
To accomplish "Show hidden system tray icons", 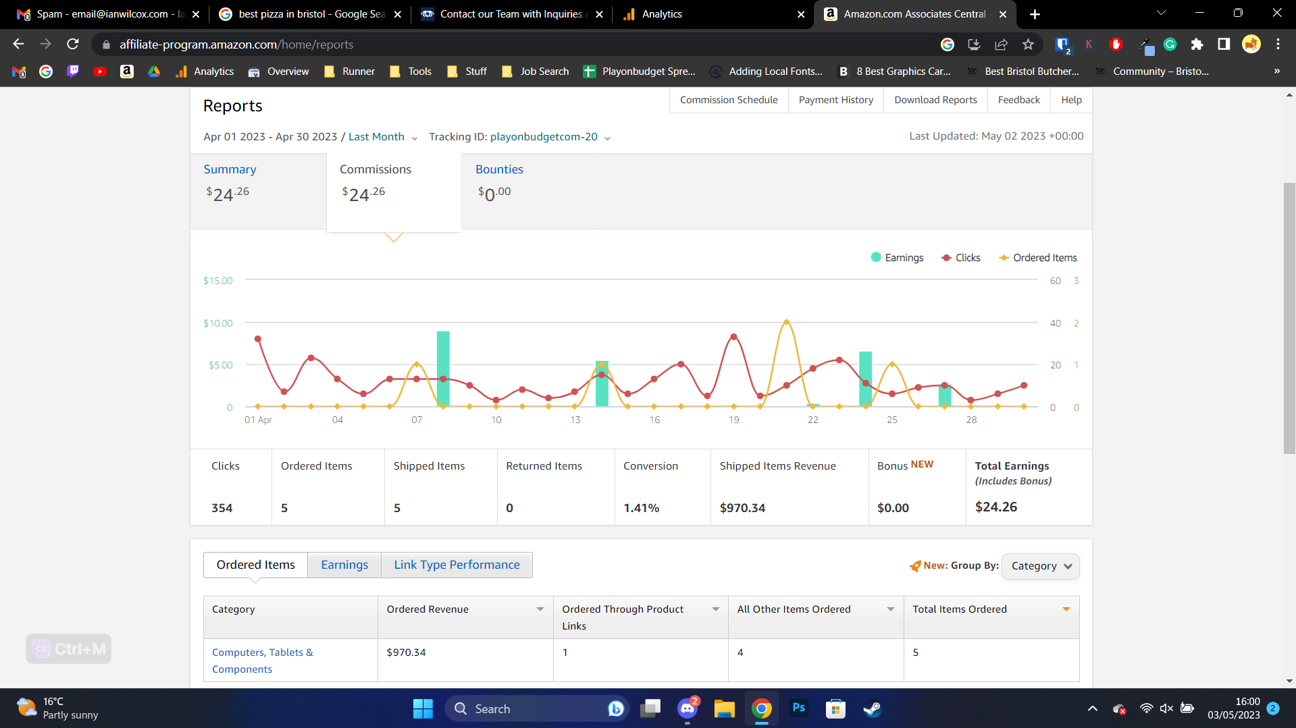I will [x=1092, y=708].
